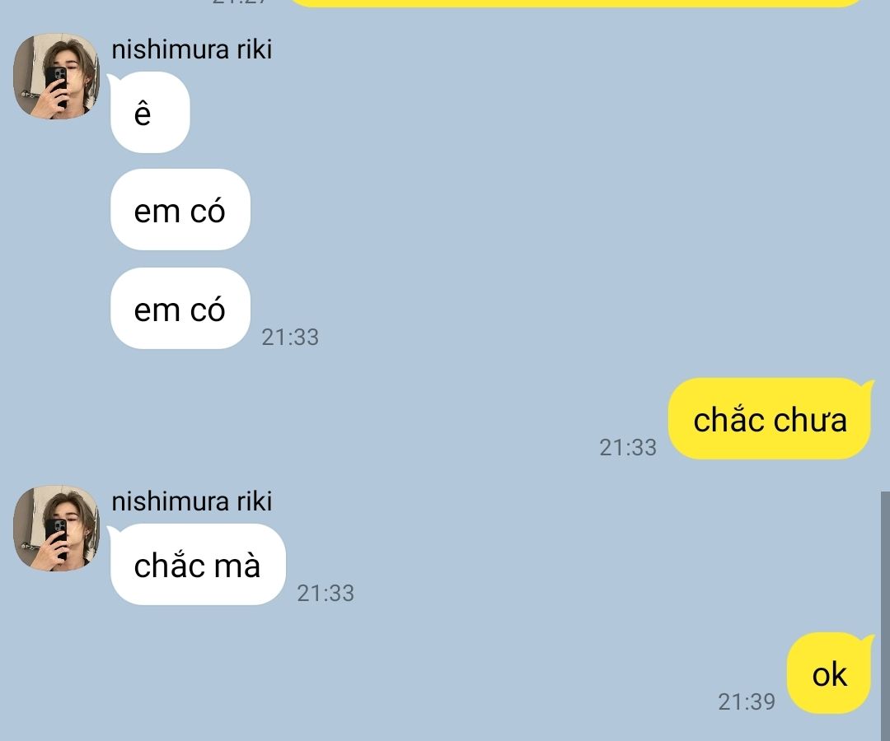This screenshot has height=741, width=890.
Task: Tap the 21:33 timestamp beside 'em có'
Action: pos(290,337)
